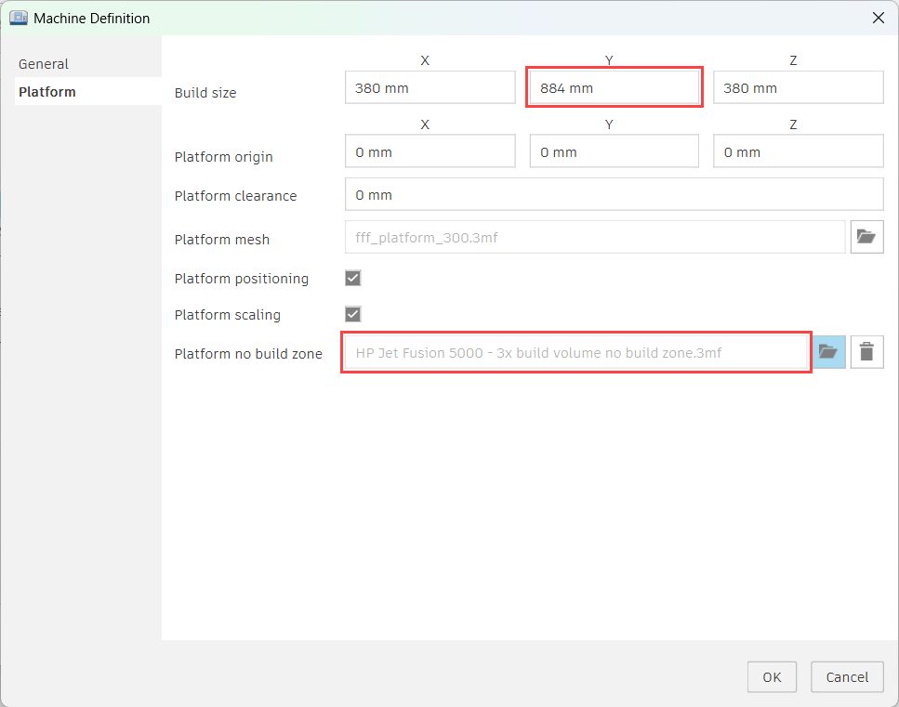Browse for Platform mesh file folder icon
The width and height of the screenshot is (899, 707).
click(866, 237)
